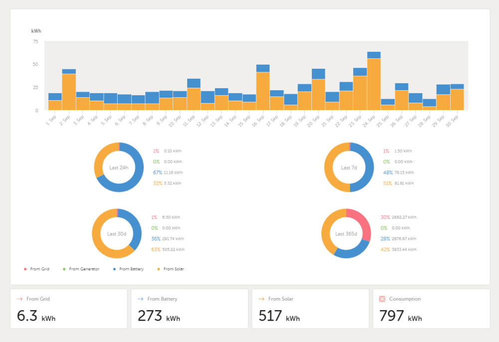This screenshot has width=499, height=342.
Task: Click the 5.32 kWh solar value
Action: [173, 183]
